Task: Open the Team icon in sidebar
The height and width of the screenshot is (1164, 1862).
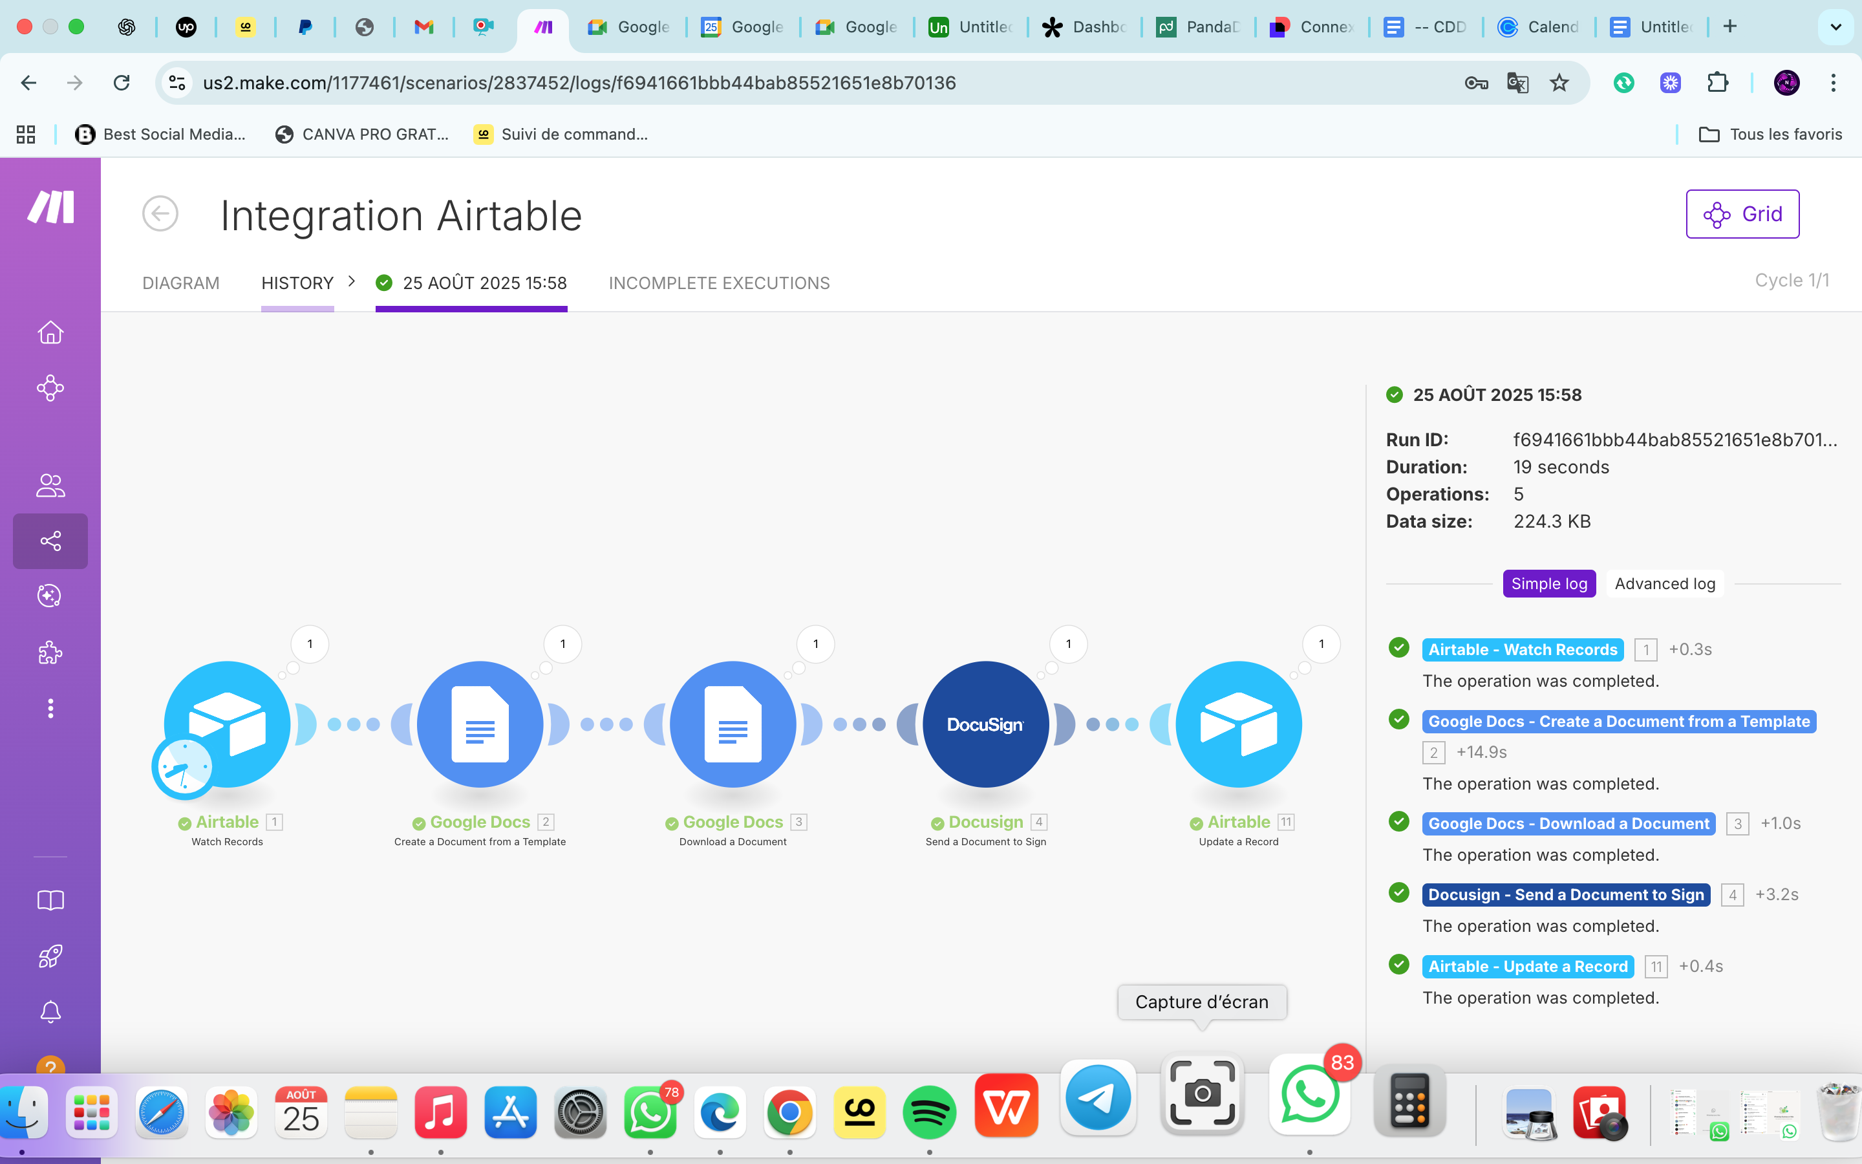Action: (x=50, y=485)
